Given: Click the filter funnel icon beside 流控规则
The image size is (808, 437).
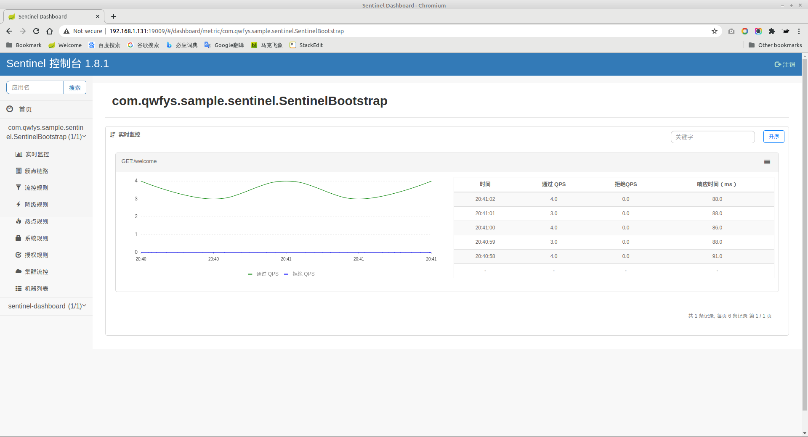Looking at the screenshot, I should click(x=19, y=187).
